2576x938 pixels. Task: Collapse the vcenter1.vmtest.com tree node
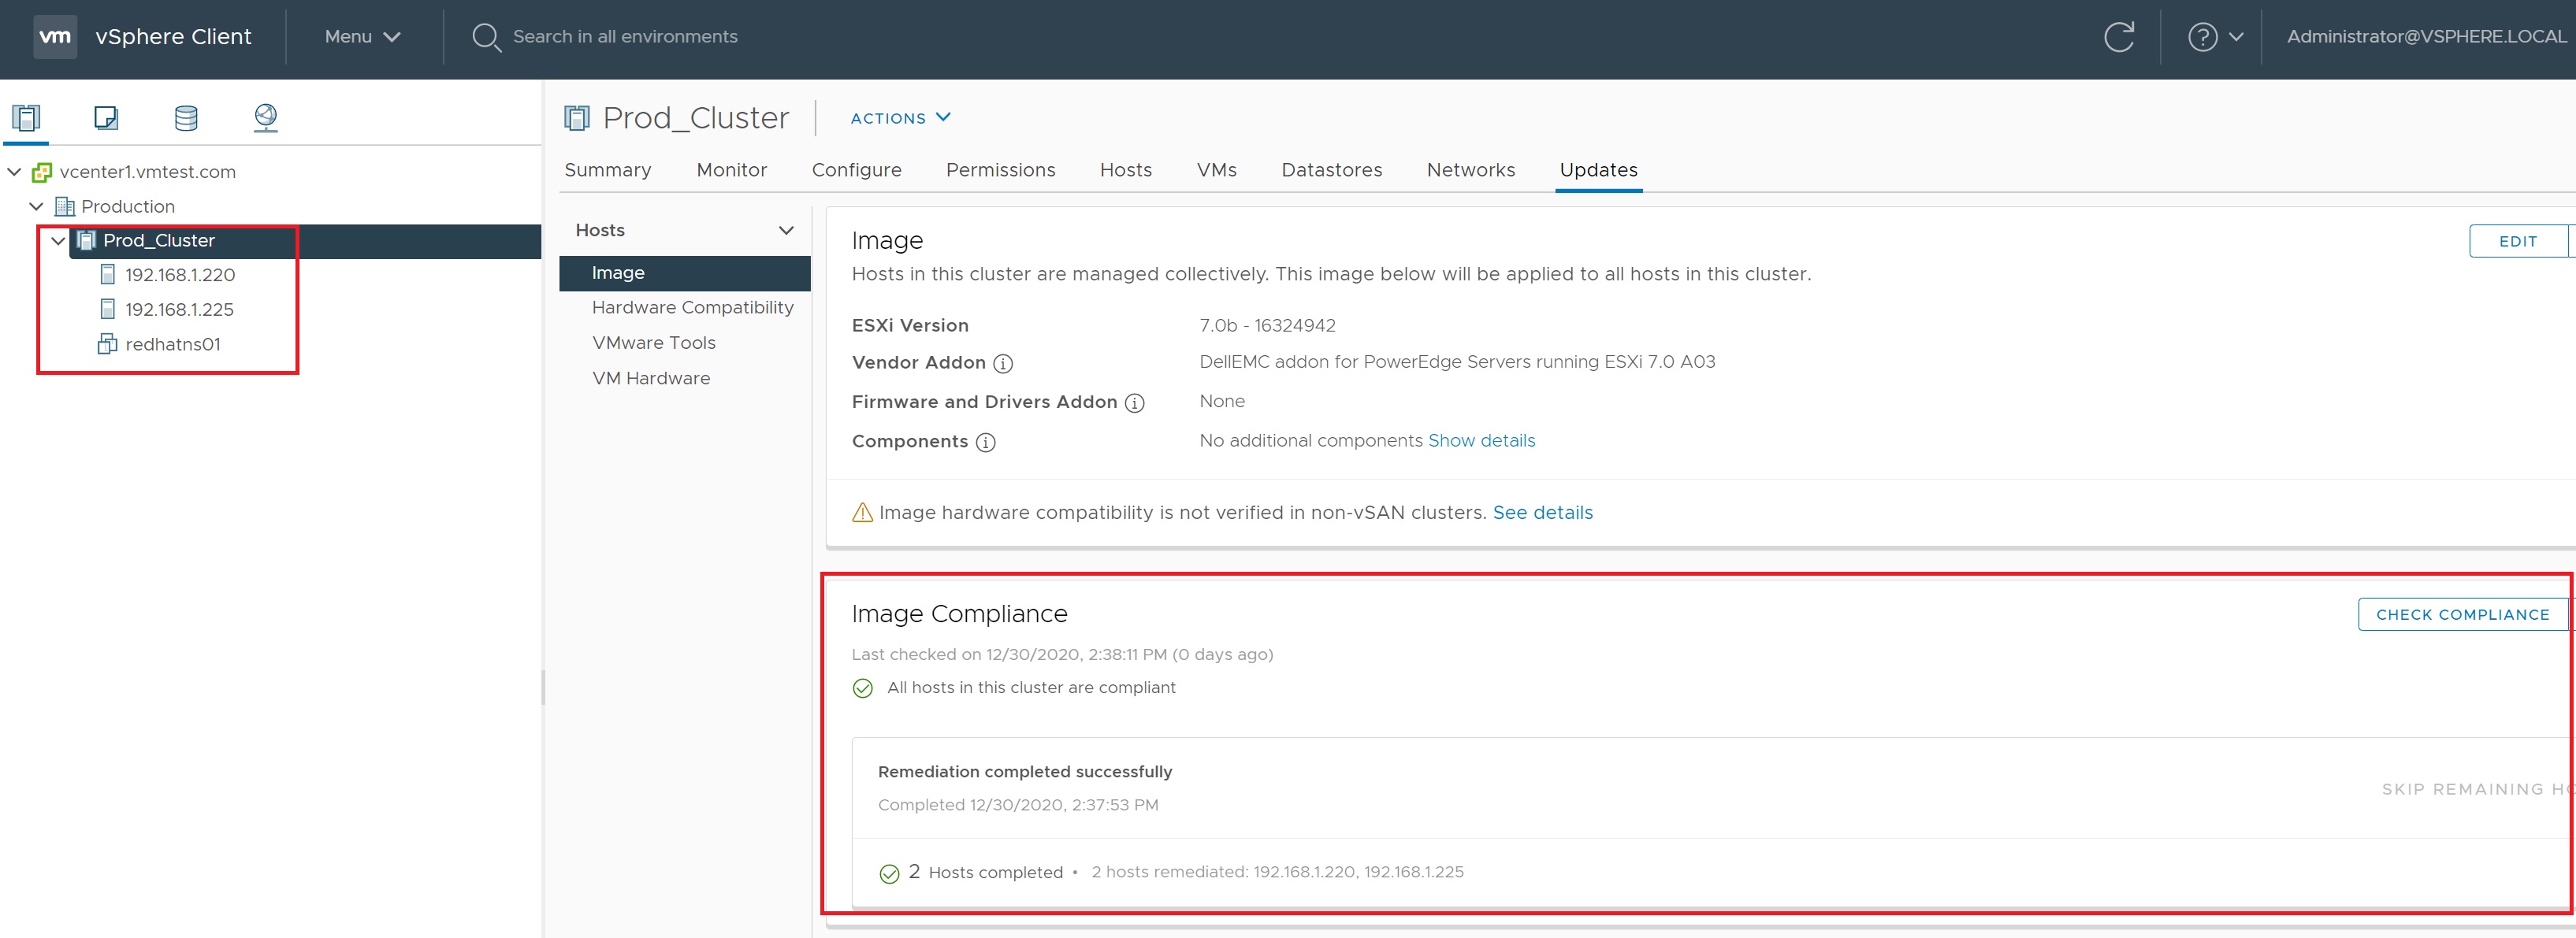pyautogui.click(x=14, y=172)
